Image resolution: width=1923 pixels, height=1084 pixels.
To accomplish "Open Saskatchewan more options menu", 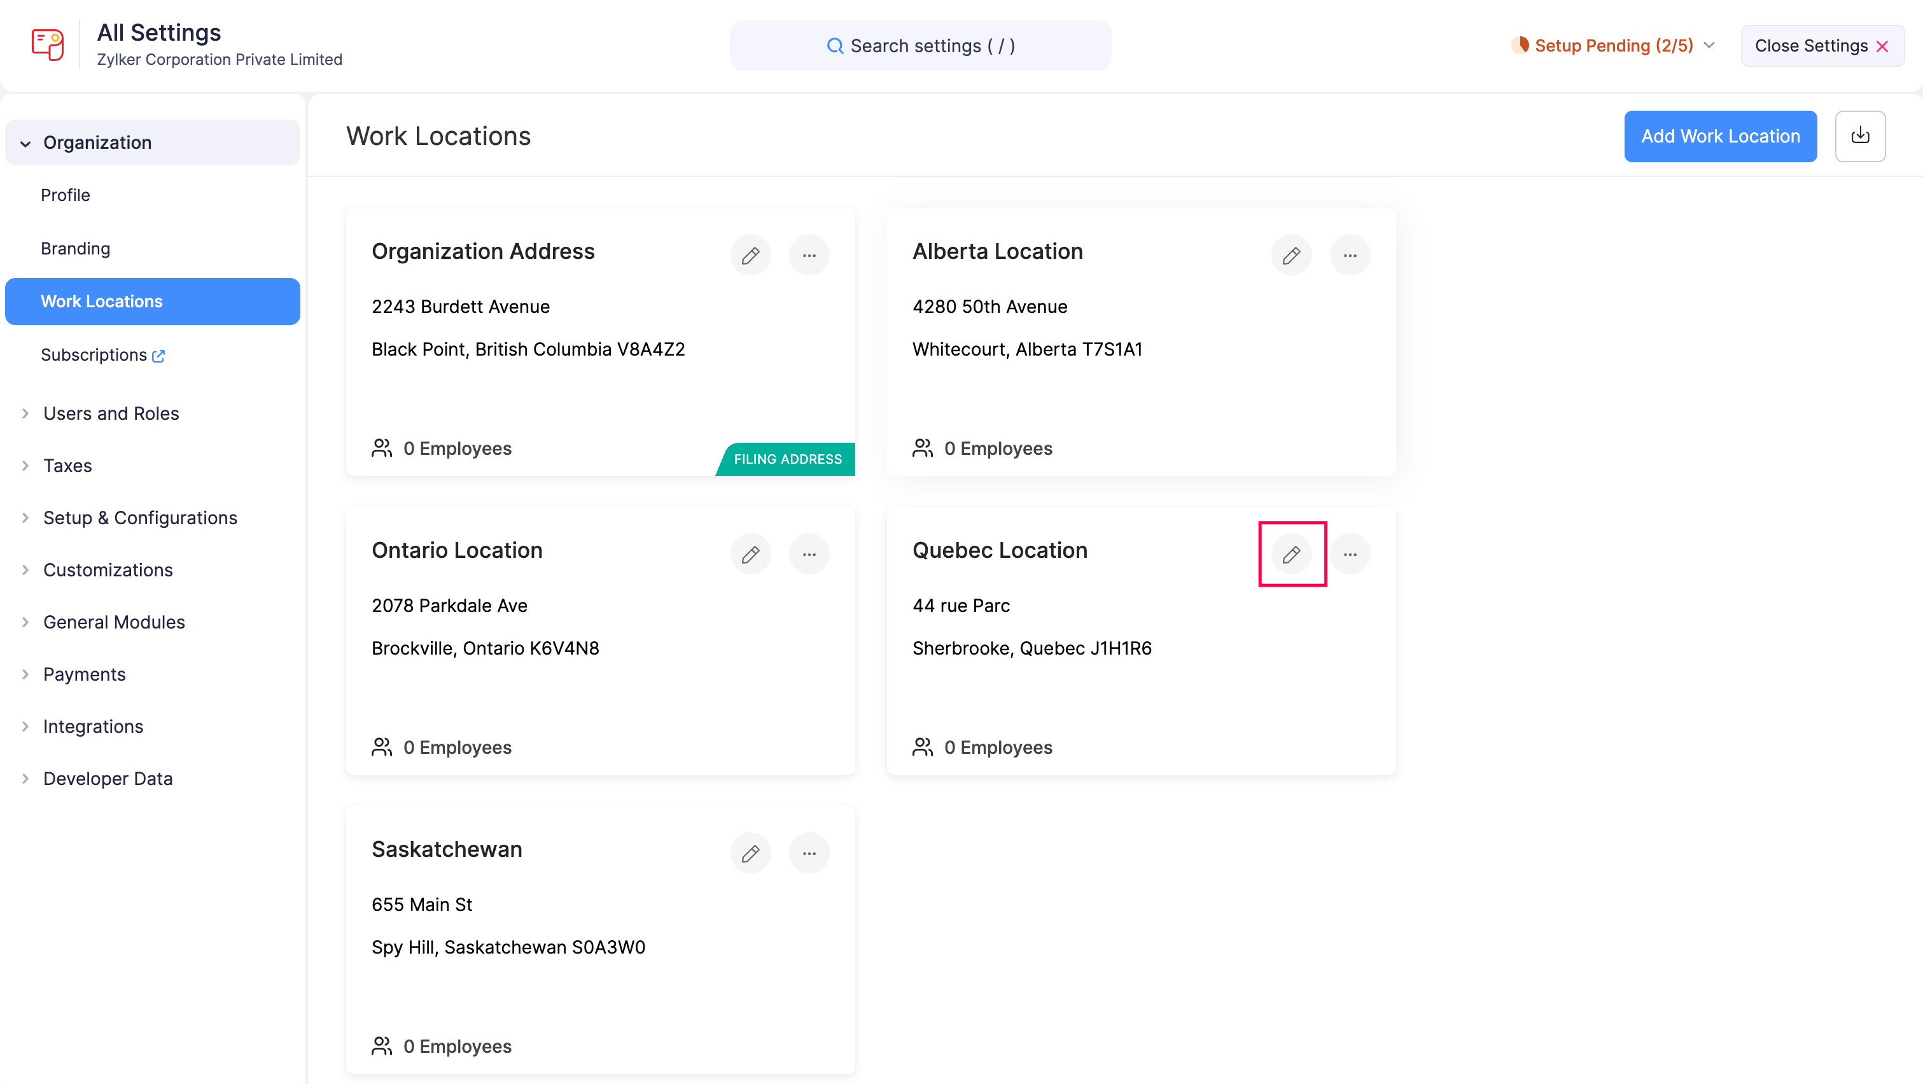I will (809, 852).
